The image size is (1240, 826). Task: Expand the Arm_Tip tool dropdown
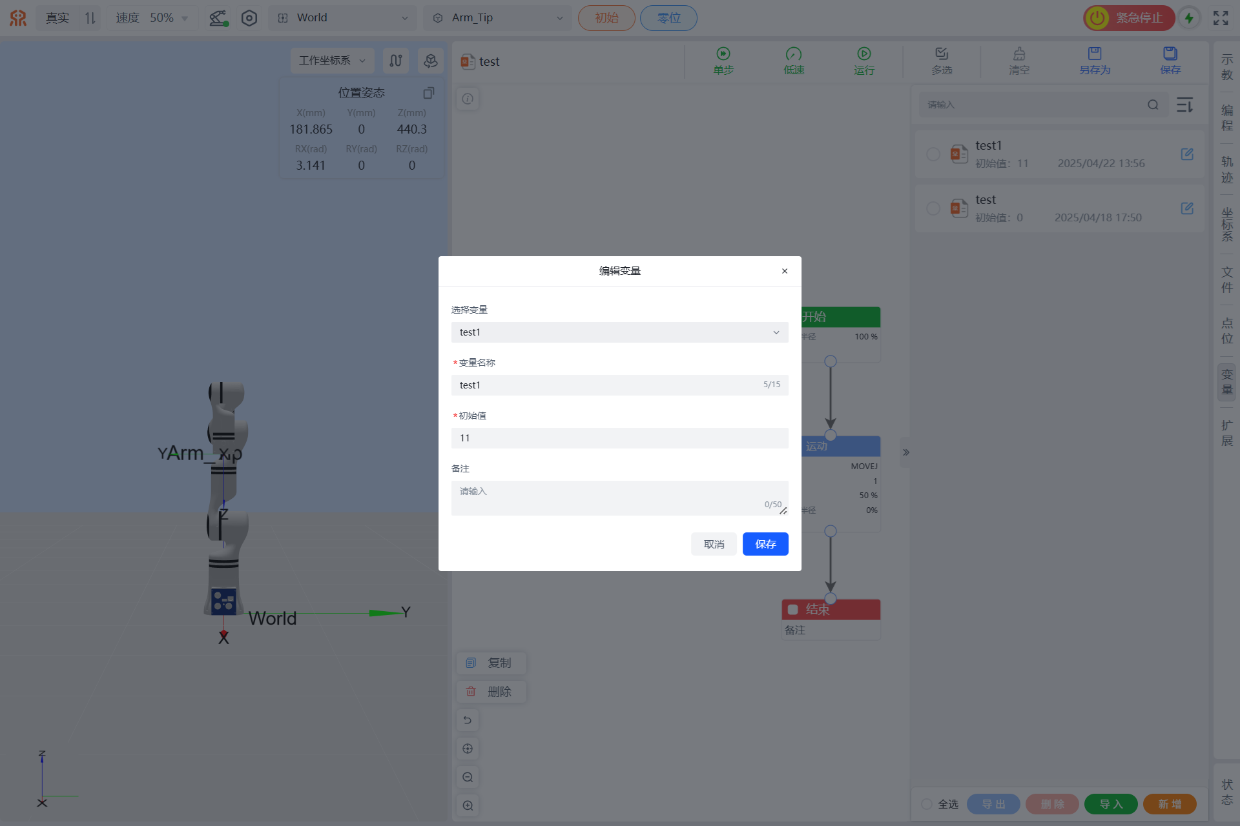[x=497, y=18]
